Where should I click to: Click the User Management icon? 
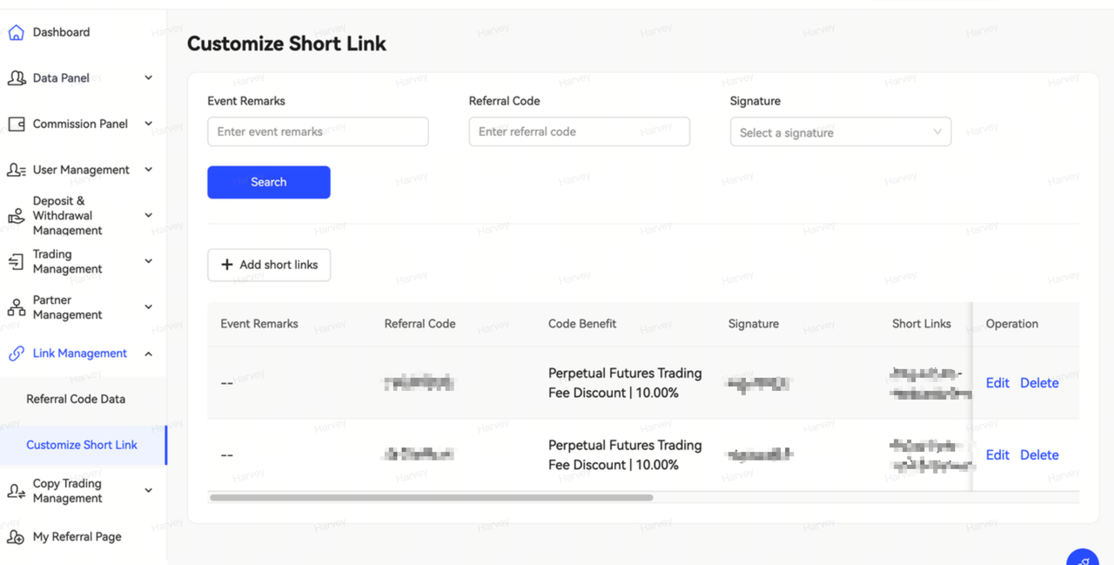click(16, 171)
